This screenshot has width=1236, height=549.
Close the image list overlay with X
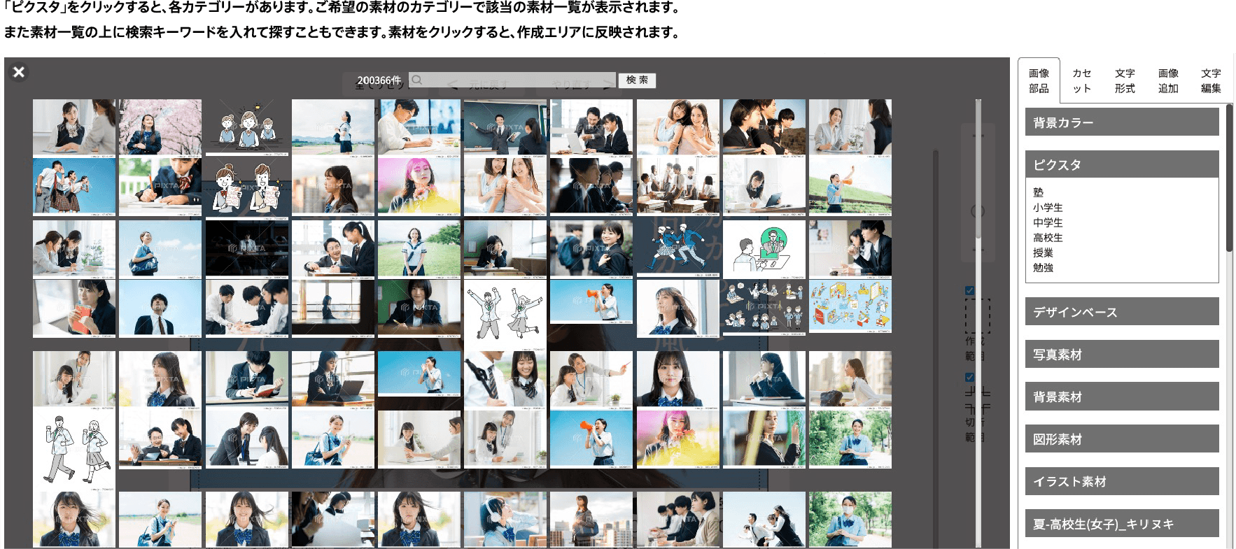click(x=19, y=72)
